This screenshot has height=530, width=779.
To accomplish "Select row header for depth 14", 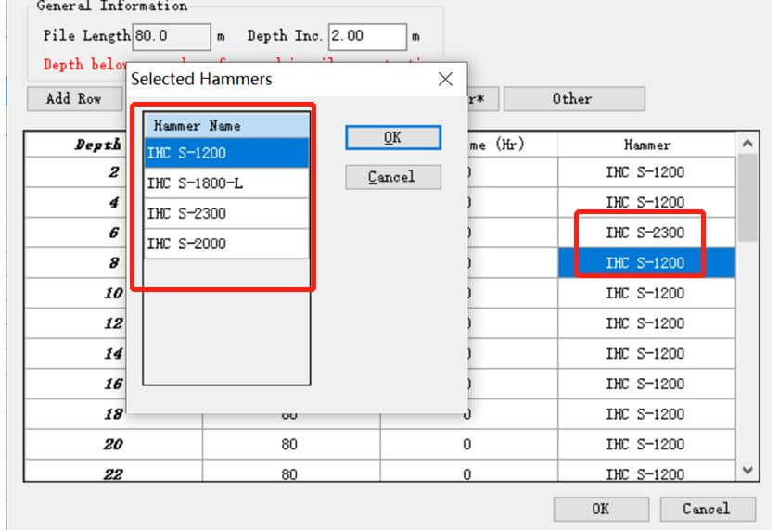I will 75,354.
